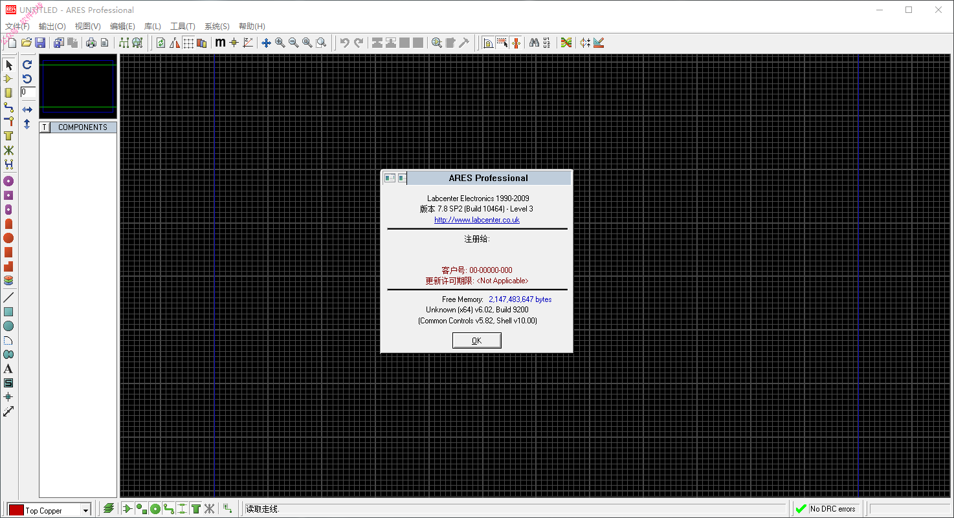The width and height of the screenshot is (954, 518).
Task: Click the red Top Copper colour swatch
Action: [x=16, y=510]
